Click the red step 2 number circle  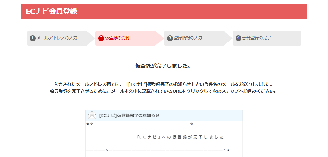point(101,38)
